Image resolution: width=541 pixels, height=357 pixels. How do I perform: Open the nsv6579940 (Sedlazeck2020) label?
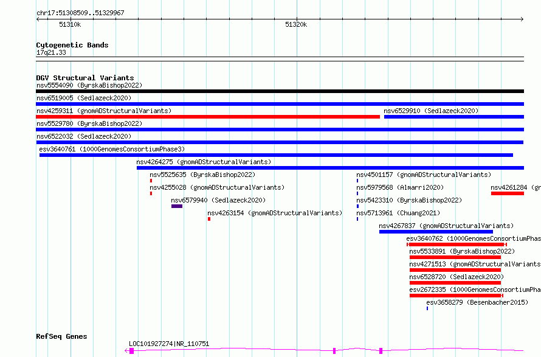(218, 200)
